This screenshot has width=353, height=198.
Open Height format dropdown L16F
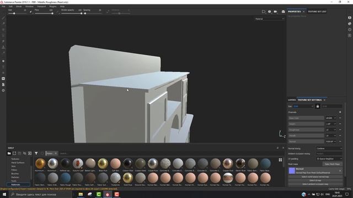pyautogui.click(x=331, y=124)
